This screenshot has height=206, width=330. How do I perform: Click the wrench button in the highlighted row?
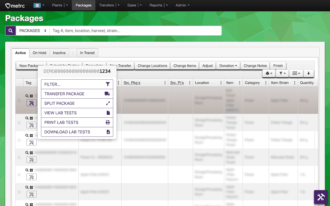[x=31, y=103]
